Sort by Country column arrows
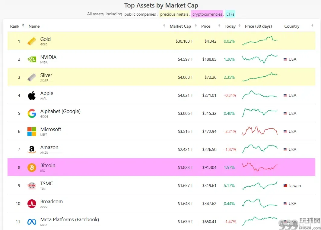 tap(312, 26)
